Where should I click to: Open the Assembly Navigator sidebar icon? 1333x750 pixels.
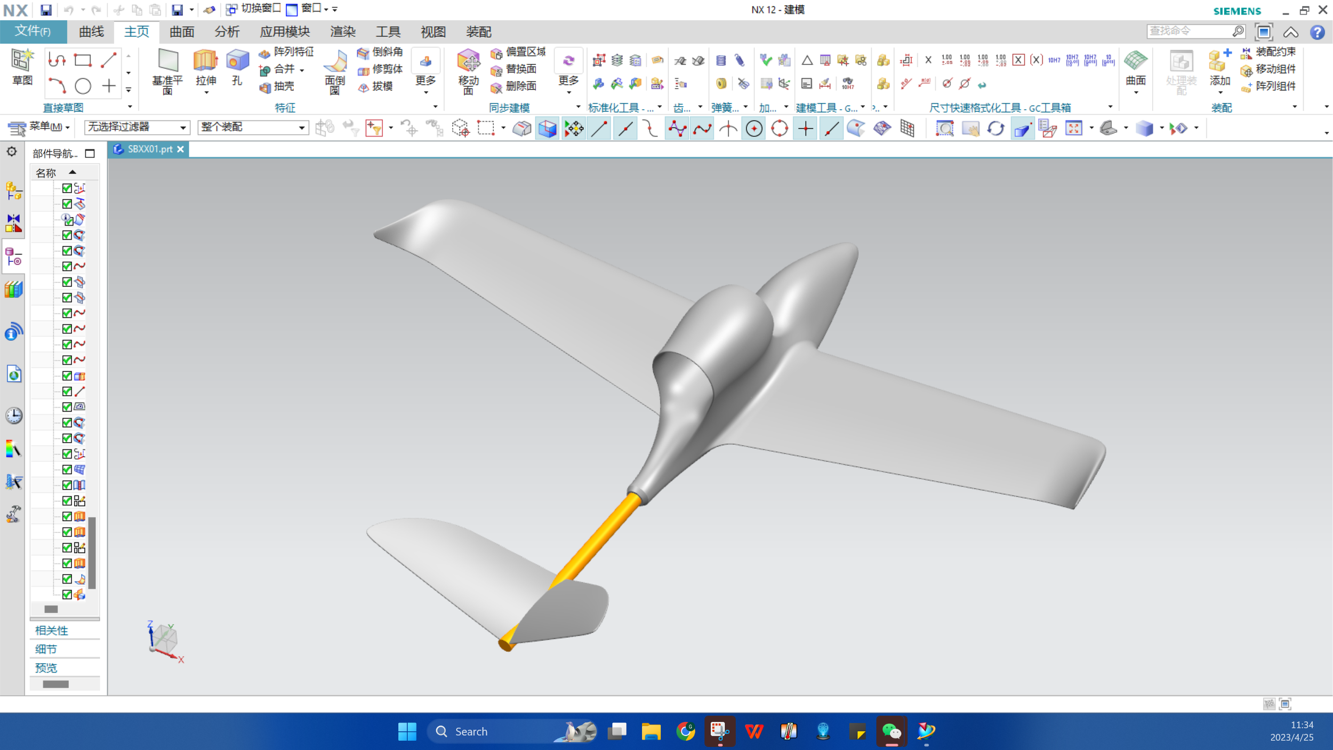pos(13,190)
